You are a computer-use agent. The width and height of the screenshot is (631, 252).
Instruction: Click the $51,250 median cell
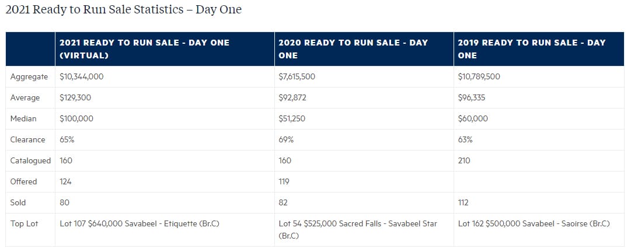click(x=292, y=118)
